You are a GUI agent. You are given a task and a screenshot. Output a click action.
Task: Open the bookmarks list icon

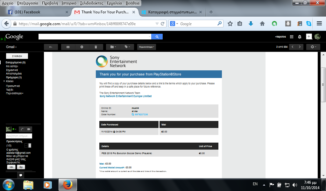240,24
